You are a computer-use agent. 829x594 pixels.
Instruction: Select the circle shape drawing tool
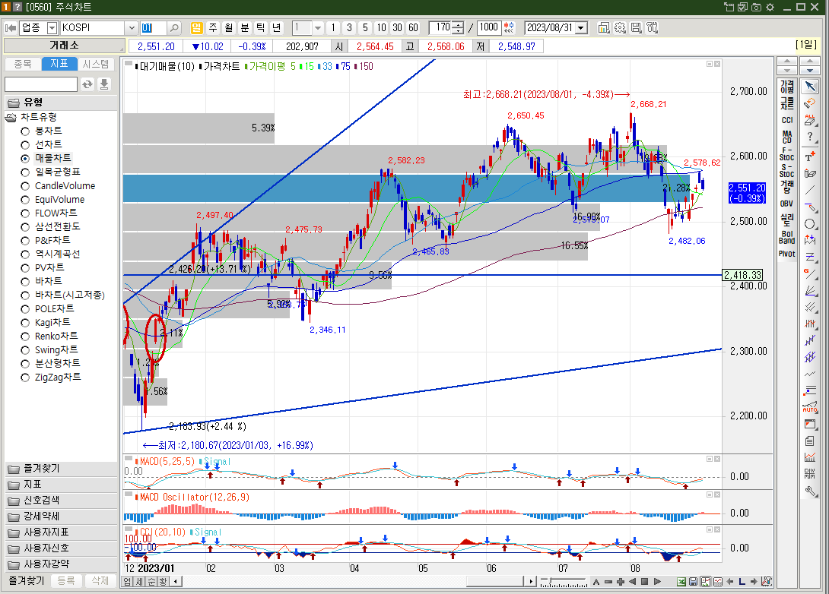[x=810, y=224]
